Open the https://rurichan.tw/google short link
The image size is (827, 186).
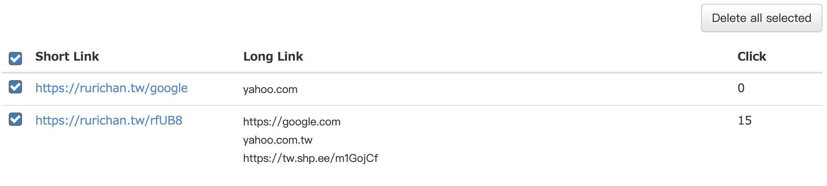[x=111, y=88]
